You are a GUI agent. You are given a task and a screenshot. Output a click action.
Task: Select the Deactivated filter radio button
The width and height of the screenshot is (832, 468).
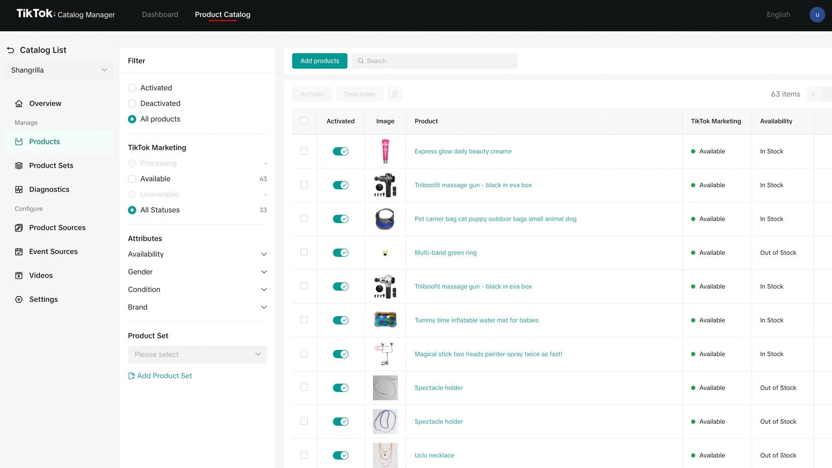click(x=132, y=103)
